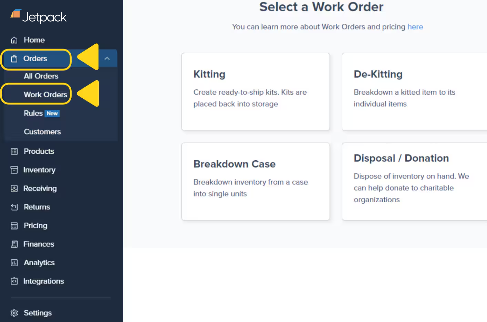Click the "here" pricing link

pos(415,27)
